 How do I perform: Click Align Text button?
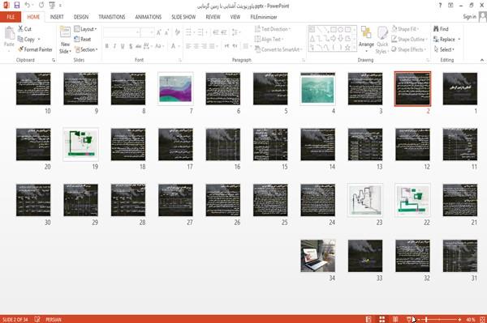click(269, 40)
